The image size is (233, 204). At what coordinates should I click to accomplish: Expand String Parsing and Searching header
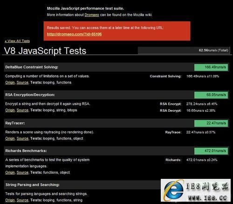coord(82,185)
